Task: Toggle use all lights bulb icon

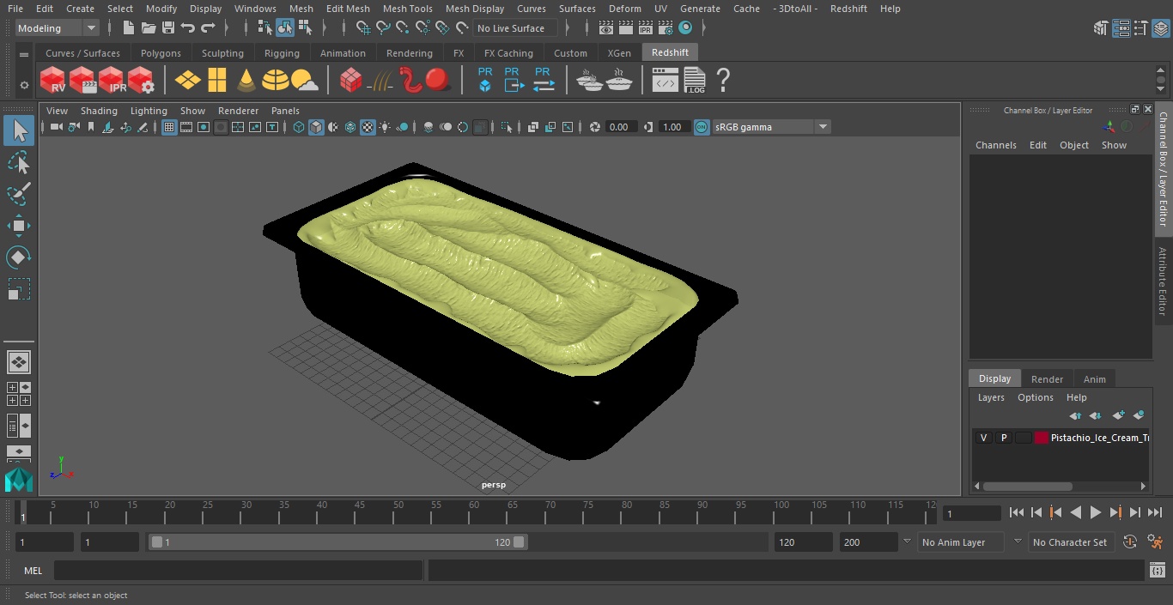Action: pos(385,127)
